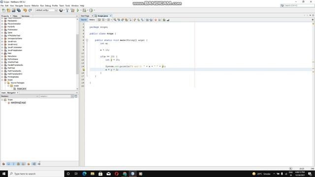315x177 pixels.
Task: Click Find Next Occurrence in editor toolbar
Action: (123, 20)
